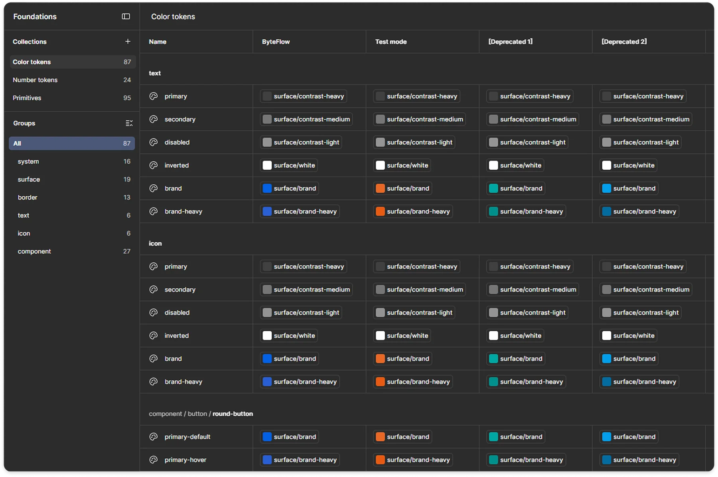Click orange Test mode swatch for text brand
This screenshot has width=718, height=477.
[381, 188]
